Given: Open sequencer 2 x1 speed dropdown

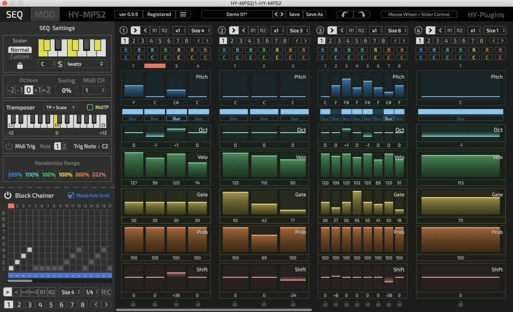Looking at the screenshot, I should (x=278, y=30).
